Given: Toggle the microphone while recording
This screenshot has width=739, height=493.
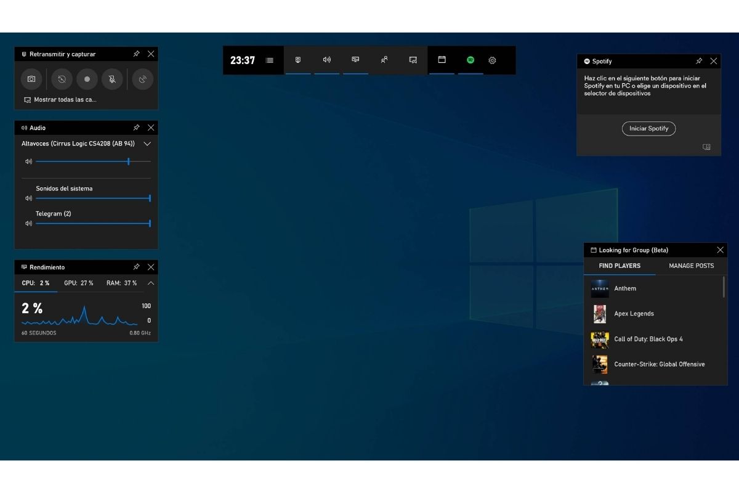Looking at the screenshot, I should pyautogui.click(x=112, y=79).
